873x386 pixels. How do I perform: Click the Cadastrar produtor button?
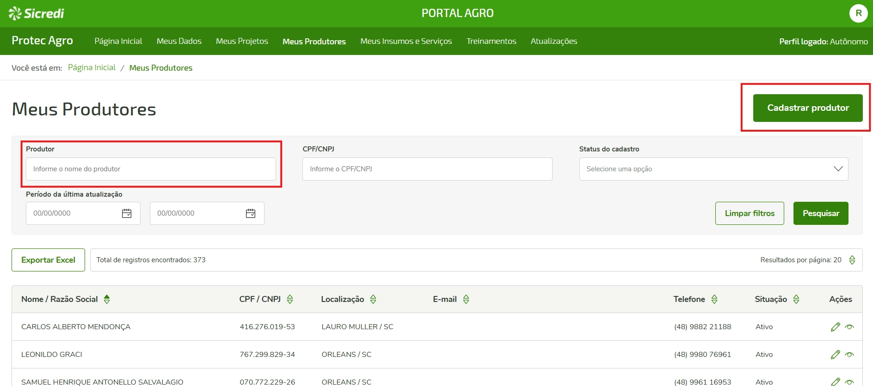tap(807, 108)
